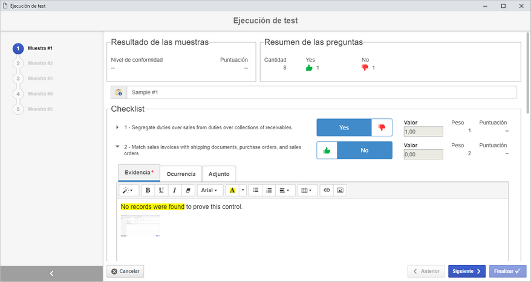Open the Arial font family dropdown
This screenshot has height=282, width=531.
pos(210,190)
